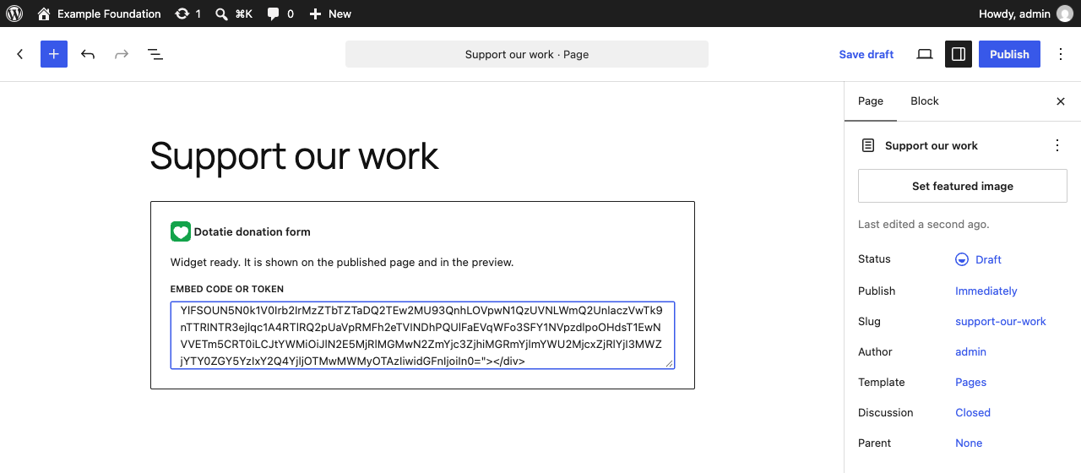Click the Template label in sidebar

tap(882, 382)
